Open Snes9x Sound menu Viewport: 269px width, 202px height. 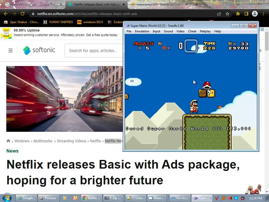coord(168,31)
